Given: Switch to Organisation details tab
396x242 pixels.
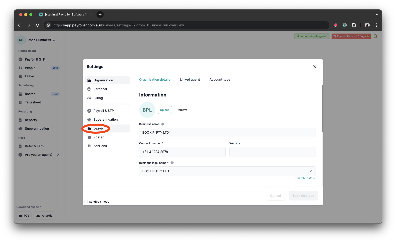Looking at the screenshot, I should [155, 79].
